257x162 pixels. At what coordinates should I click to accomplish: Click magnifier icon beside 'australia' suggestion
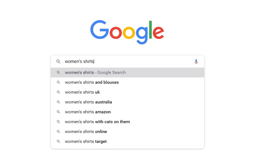point(58,102)
